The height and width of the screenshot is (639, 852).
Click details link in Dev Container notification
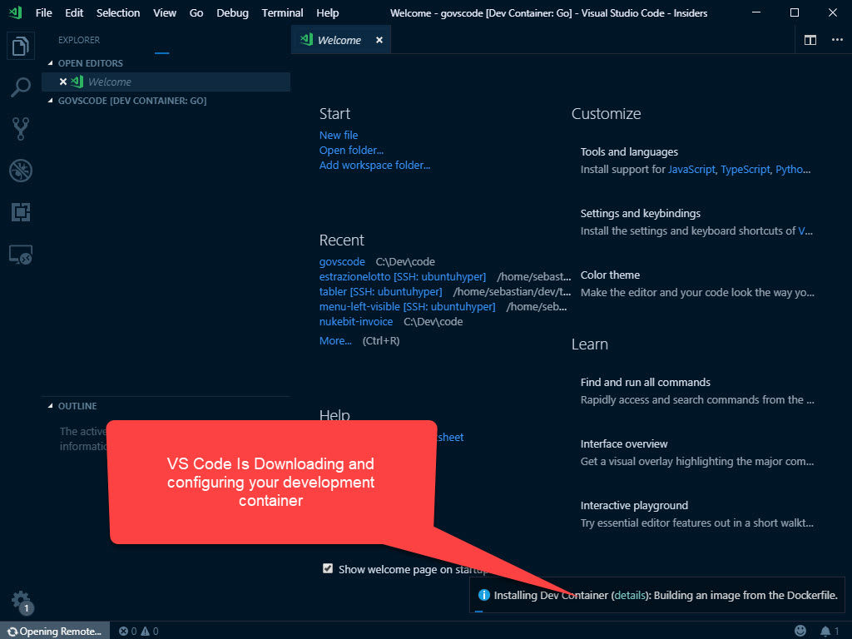click(630, 595)
